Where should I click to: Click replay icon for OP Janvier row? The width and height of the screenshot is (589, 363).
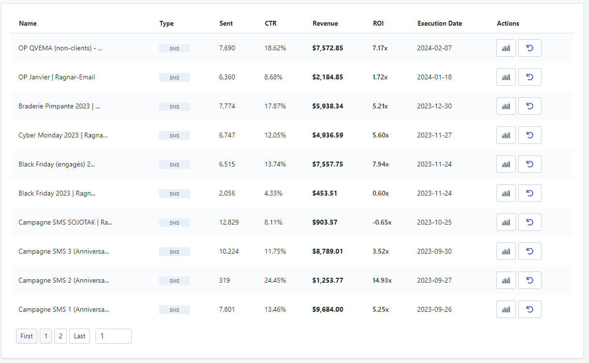[x=530, y=77]
